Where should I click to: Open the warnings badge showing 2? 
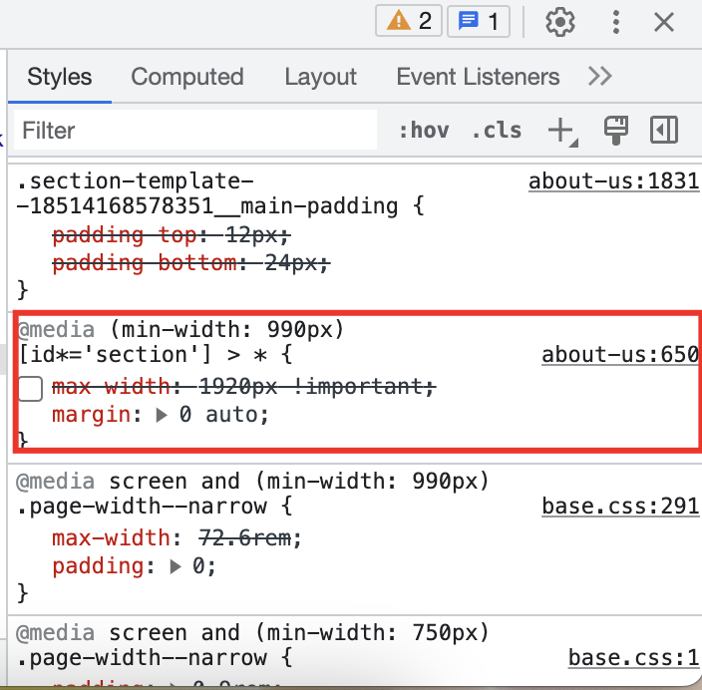[408, 21]
